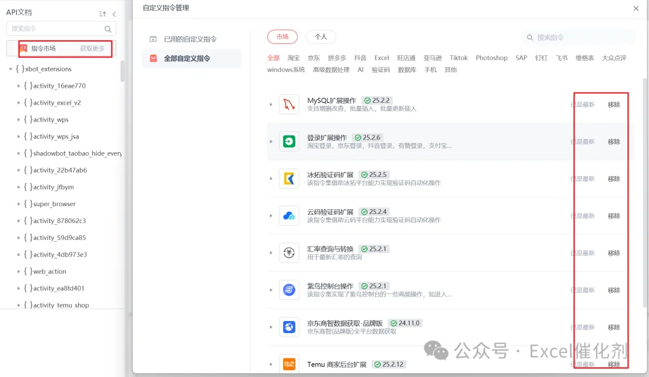Select activity_4db973e3 in the tree

(59, 254)
